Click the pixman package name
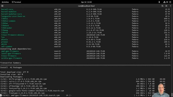Image resolution: width=173 pixels, height=97 pixels. (5, 42)
